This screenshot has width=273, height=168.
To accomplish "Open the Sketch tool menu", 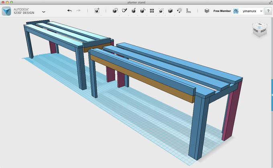I will 124,11.
